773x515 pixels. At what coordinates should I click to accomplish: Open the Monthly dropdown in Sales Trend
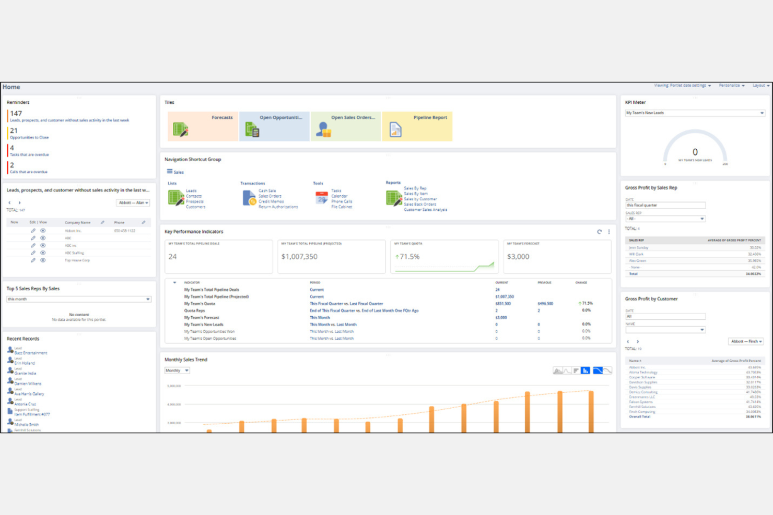177,370
